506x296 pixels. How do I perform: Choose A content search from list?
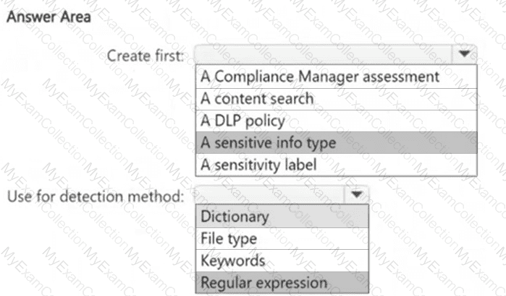258,97
